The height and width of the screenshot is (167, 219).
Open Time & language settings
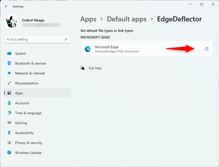pos(38,113)
